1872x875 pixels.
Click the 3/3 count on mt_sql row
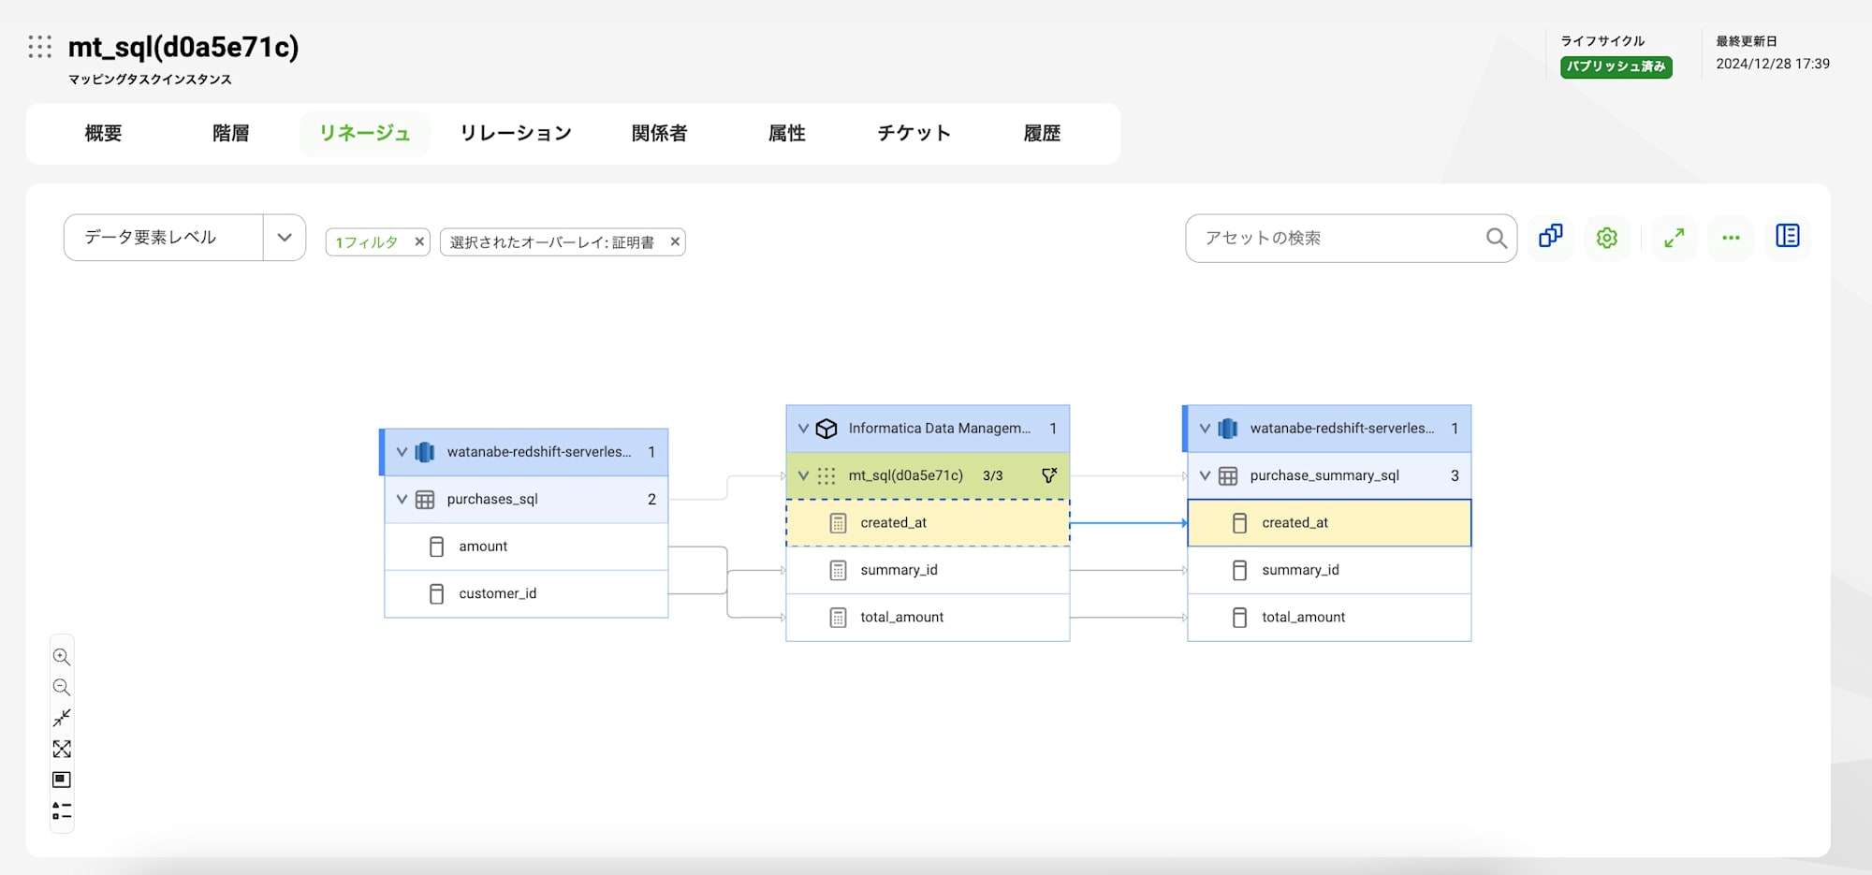[x=993, y=475]
